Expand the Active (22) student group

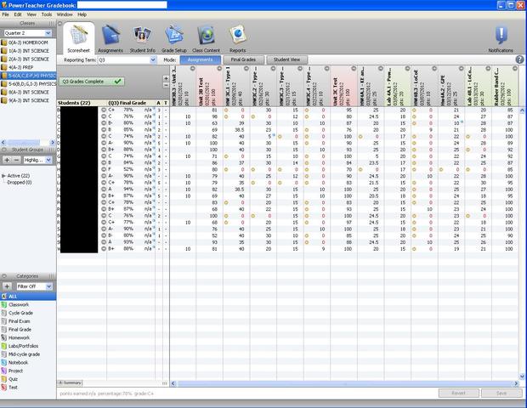point(3,176)
